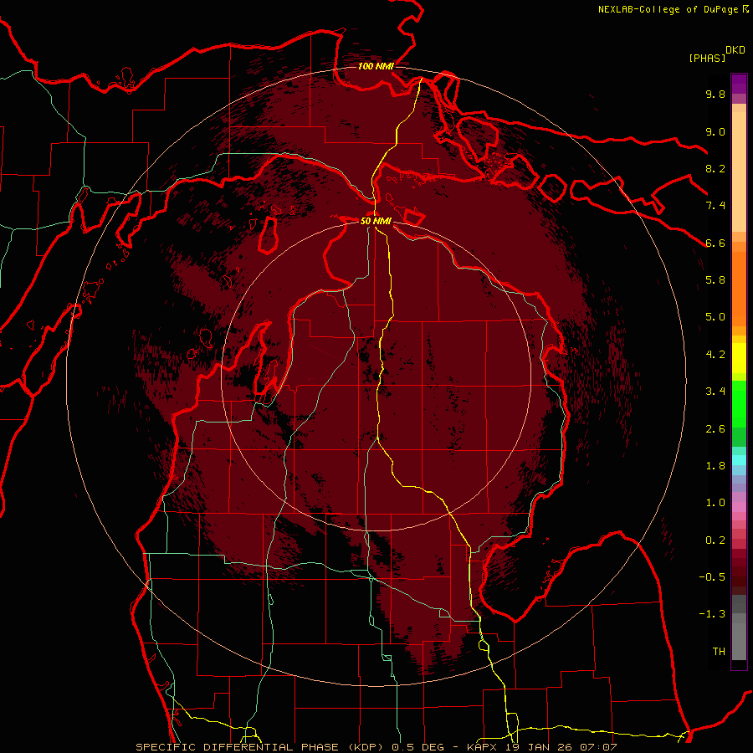Click the 5.8 legend value
The width and height of the screenshot is (753, 753).
[x=715, y=280]
